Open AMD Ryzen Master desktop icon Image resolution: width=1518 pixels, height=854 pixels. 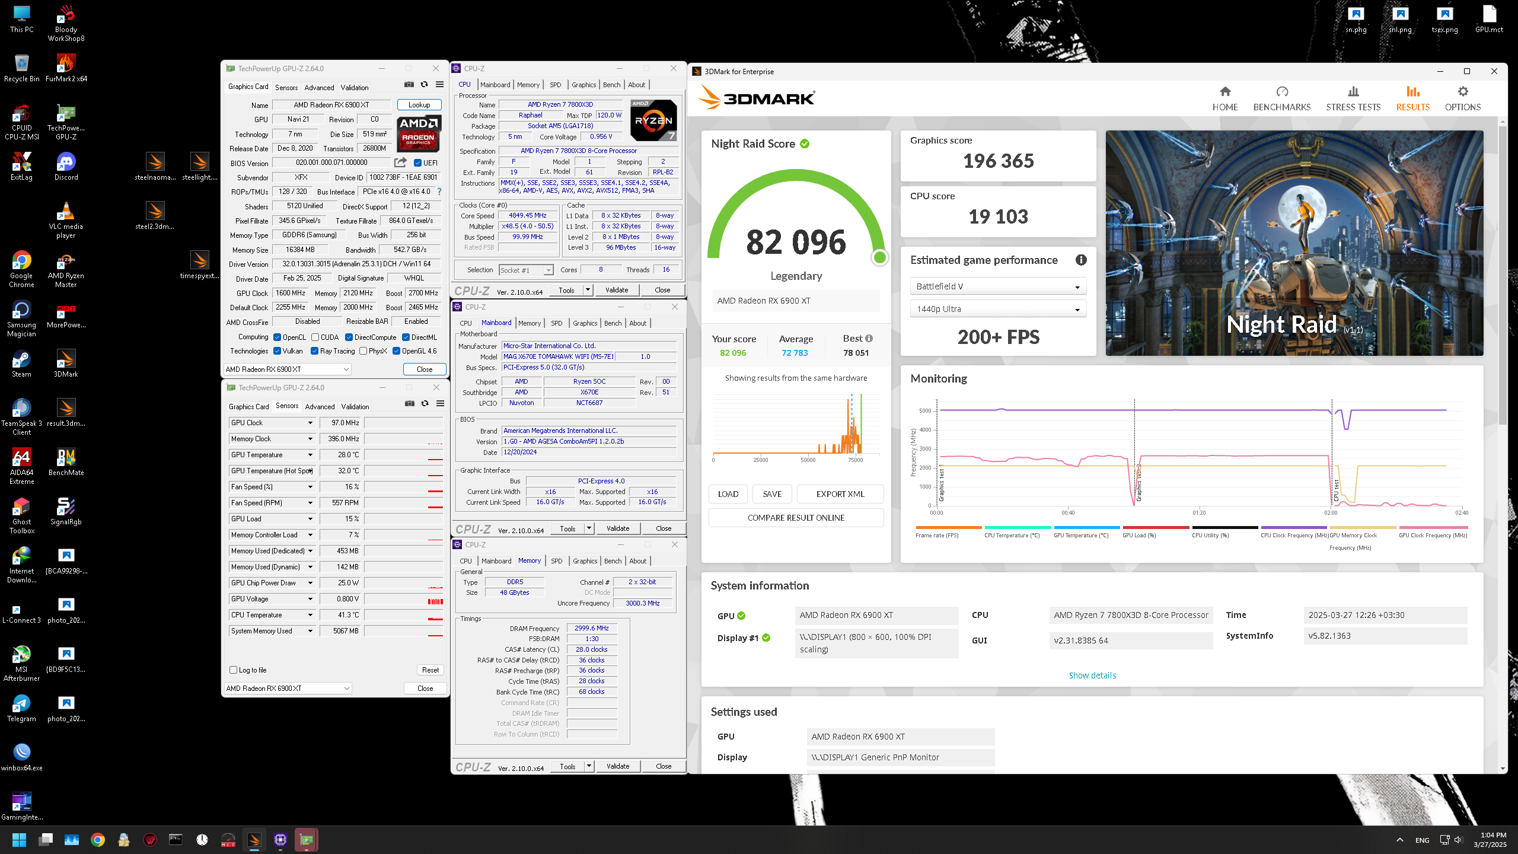point(66,270)
